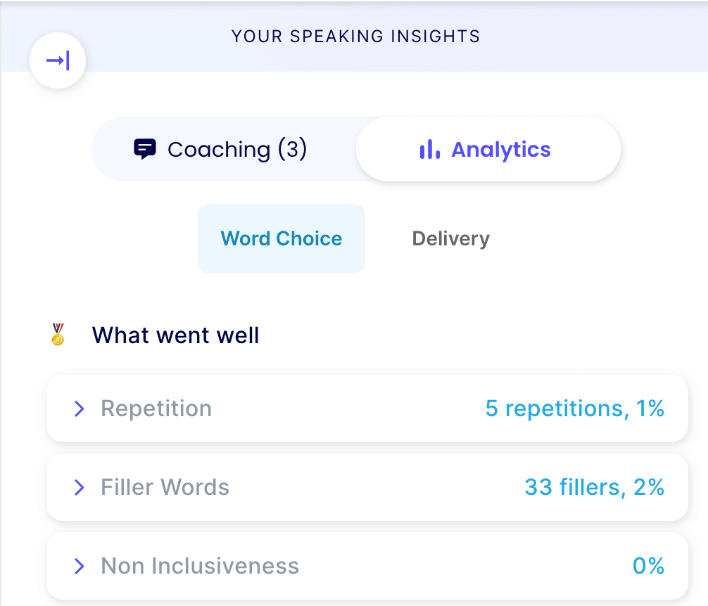The height and width of the screenshot is (606, 708).
Task: Collapse the speaking insights side panel
Action: (58, 60)
